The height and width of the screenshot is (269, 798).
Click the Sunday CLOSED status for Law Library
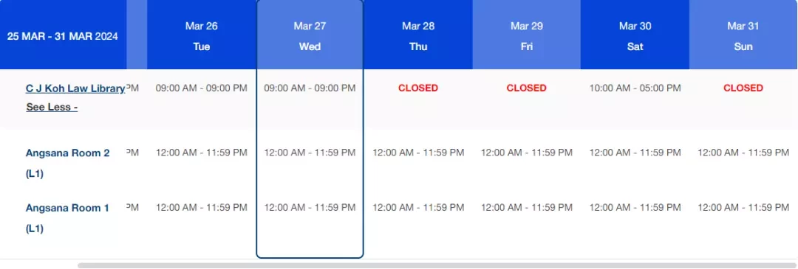point(743,88)
